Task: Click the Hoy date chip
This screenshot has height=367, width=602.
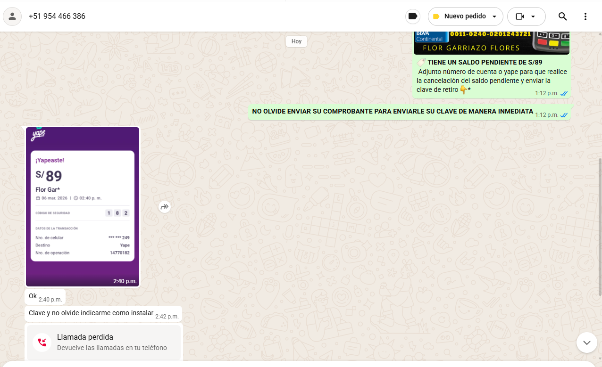Action: point(296,41)
